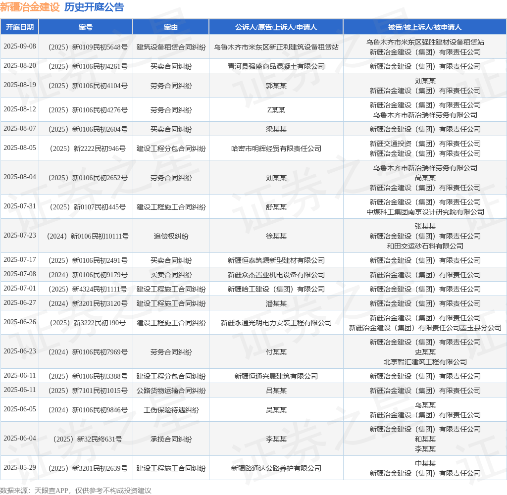Click date 2025-08-20
Image resolution: width=507 pixels, height=495 pixels.
[x=20, y=66]
